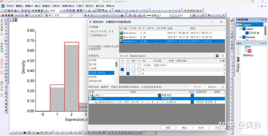Uncheck Y checkbox for column B
Image resolution: width=268 pixels, height=136 pixels.
coord(128,74)
